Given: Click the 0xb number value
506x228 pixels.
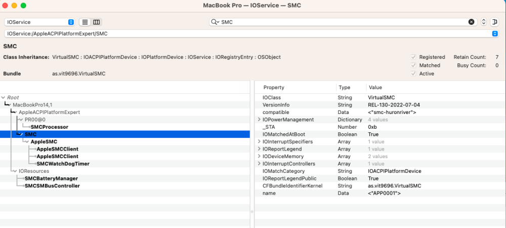Looking at the screenshot, I should pos(372,127).
